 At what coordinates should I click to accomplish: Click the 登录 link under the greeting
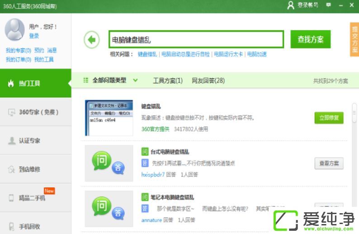(34, 36)
